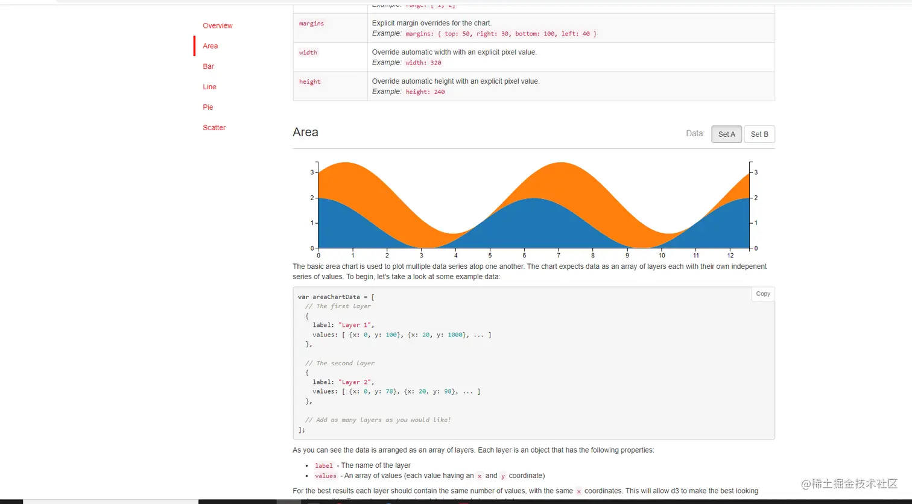Click the 'height: 240' example code
Screen dimensions: 912x504
click(425, 92)
